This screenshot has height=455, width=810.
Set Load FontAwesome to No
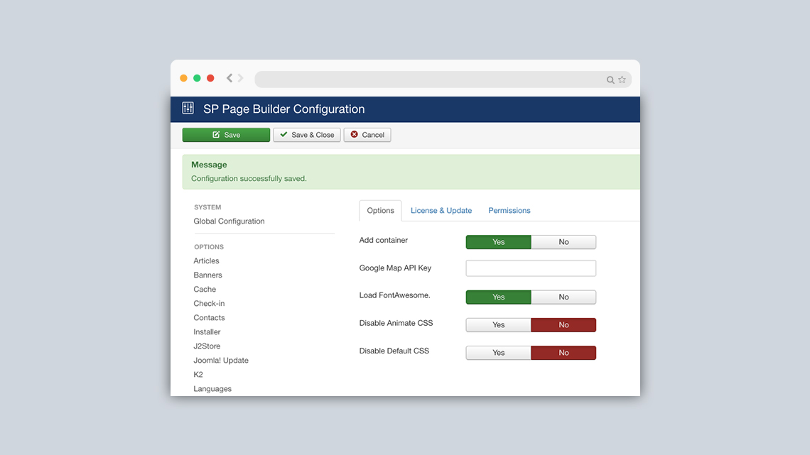click(563, 297)
